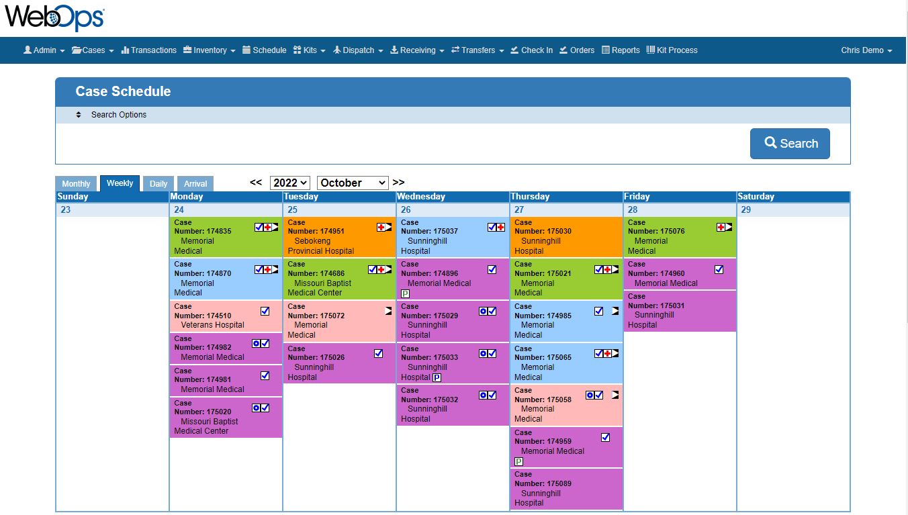Toggle the checkbox on case 174960
908x515 pixels.
pyautogui.click(x=719, y=269)
